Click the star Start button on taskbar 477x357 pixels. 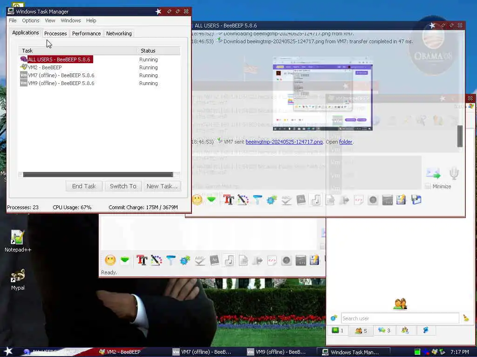click(x=8, y=351)
